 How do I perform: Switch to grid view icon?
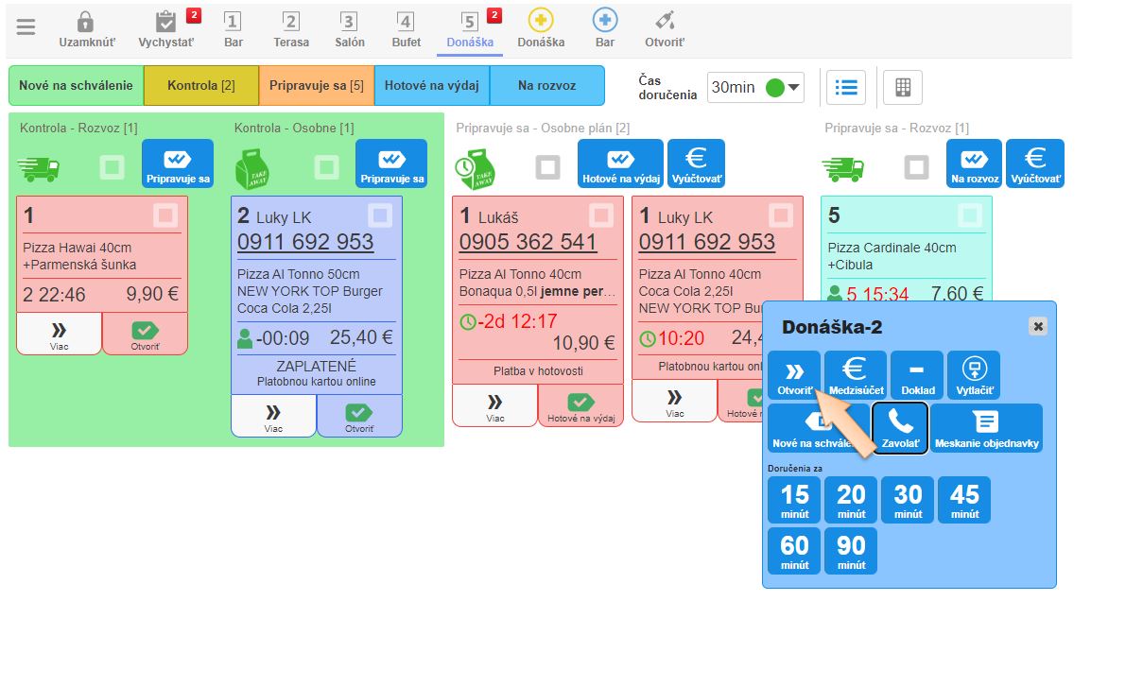click(903, 87)
